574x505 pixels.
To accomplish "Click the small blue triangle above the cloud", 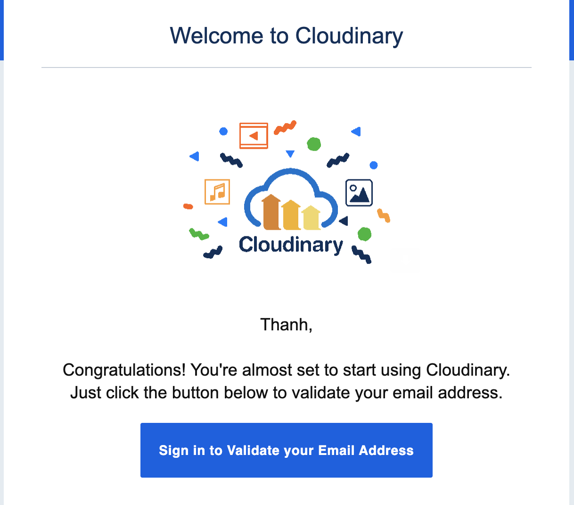I will click(290, 153).
